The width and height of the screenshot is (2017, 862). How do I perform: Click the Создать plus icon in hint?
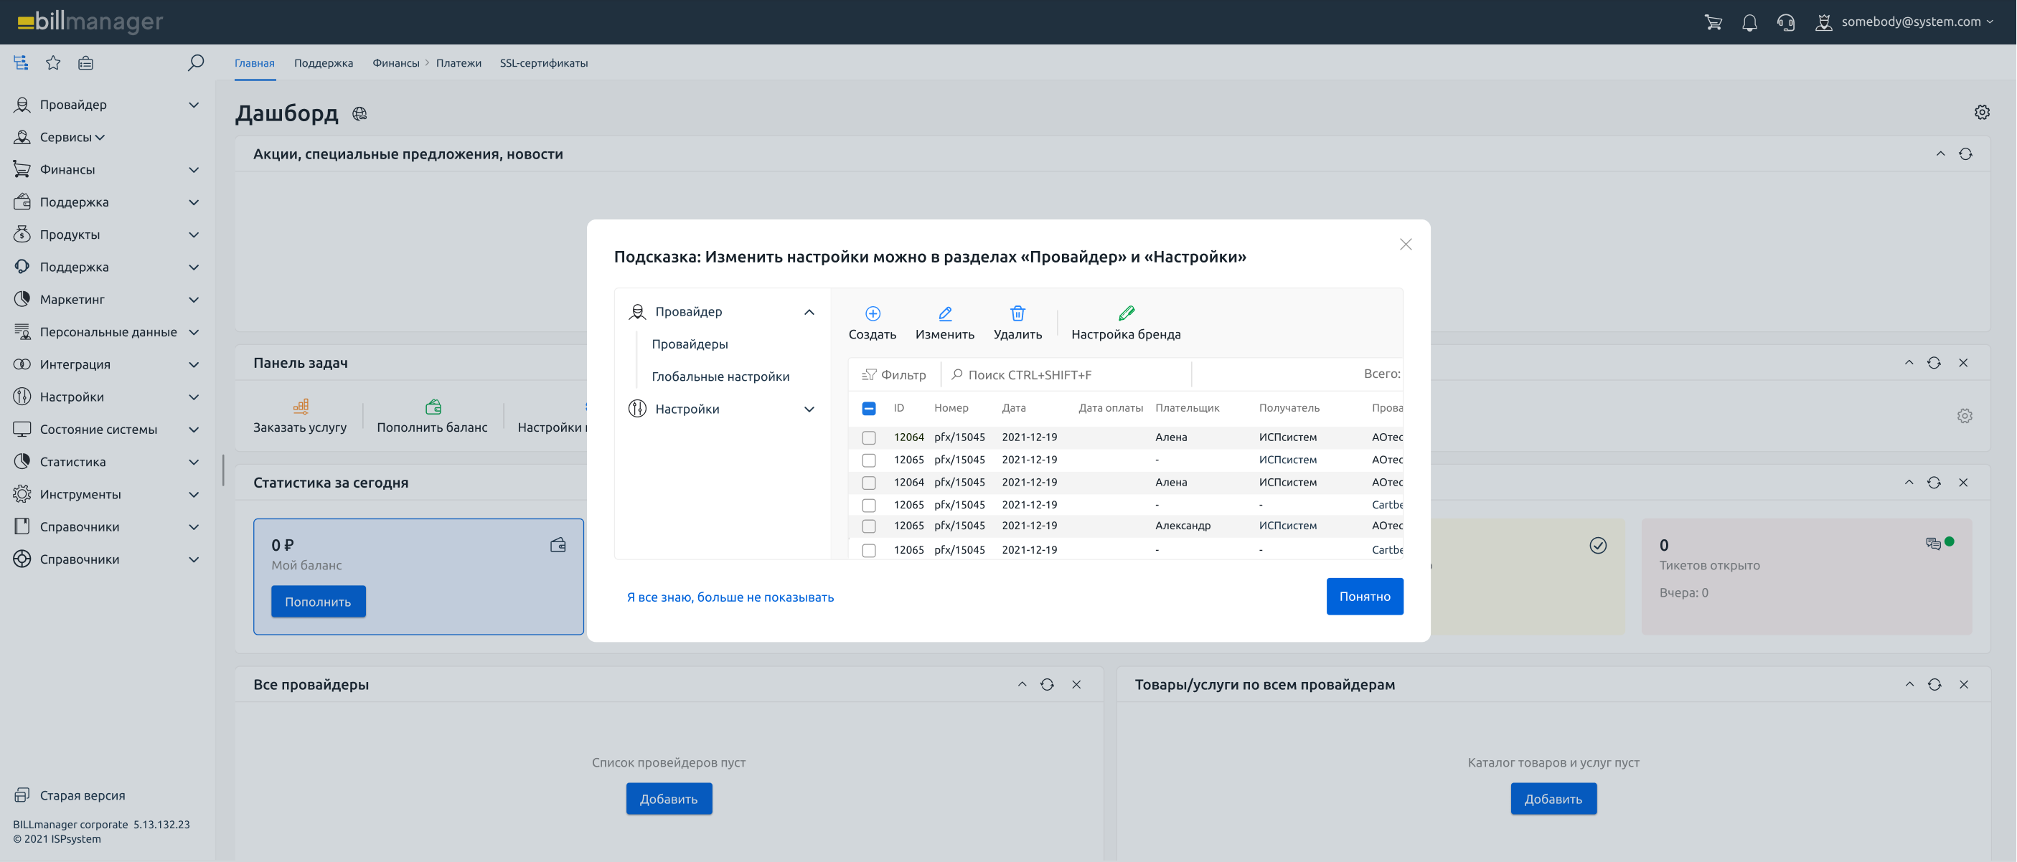pyautogui.click(x=873, y=313)
